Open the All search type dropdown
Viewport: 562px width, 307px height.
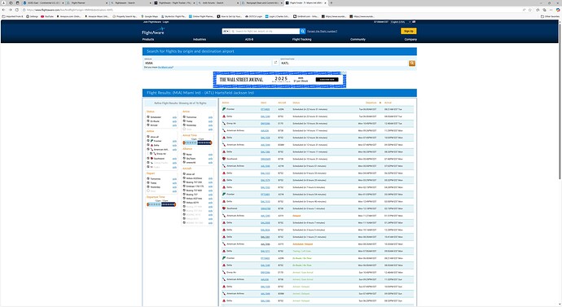226,31
